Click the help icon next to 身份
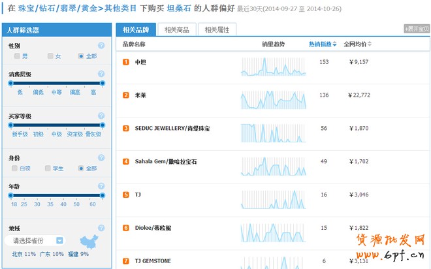431x269 pixels. pyautogui.click(x=101, y=158)
